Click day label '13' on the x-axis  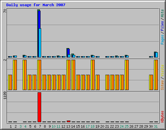(68, 126)
